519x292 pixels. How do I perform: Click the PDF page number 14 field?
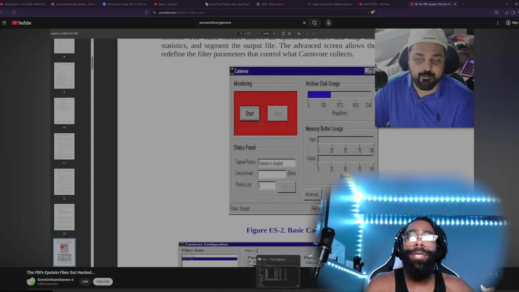click(x=241, y=33)
